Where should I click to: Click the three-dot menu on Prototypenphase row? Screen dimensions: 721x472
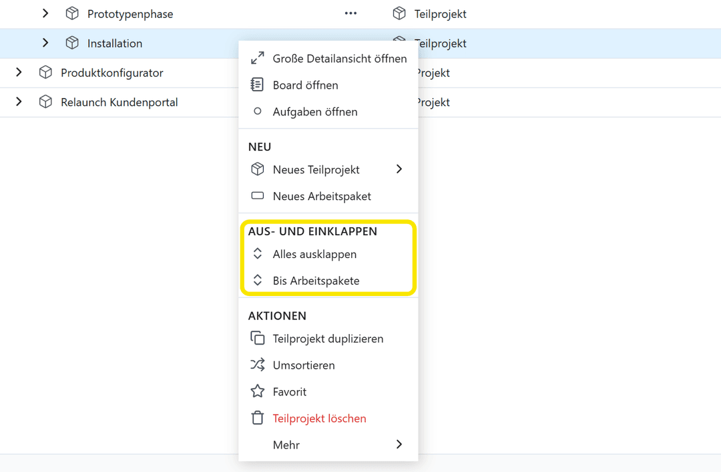350,13
